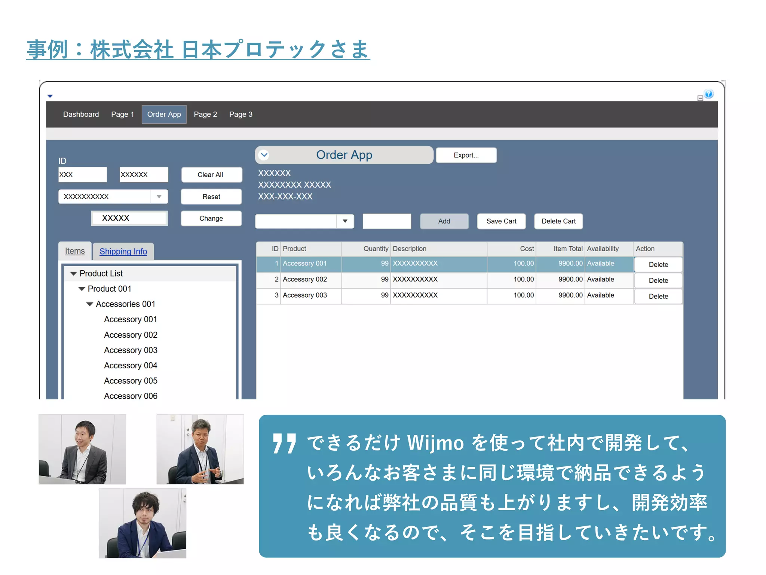Screen dimensions: 766x575
Task: Click photo of gesturing older man in navy jacket
Action: coord(200,449)
